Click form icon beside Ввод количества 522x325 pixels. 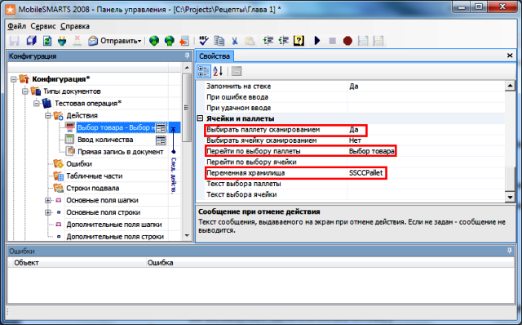point(161,140)
